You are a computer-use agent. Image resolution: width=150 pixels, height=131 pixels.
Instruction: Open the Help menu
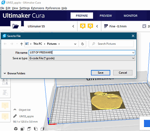(64, 8)
